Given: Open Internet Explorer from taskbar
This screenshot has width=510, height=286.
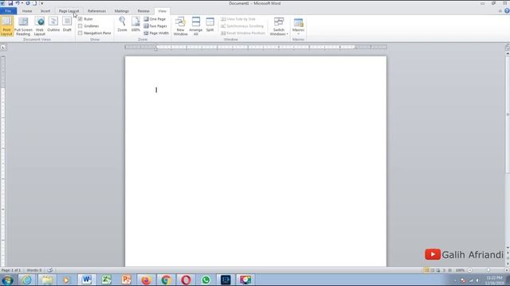Looking at the screenshot, I should click(x=26, y=280).
